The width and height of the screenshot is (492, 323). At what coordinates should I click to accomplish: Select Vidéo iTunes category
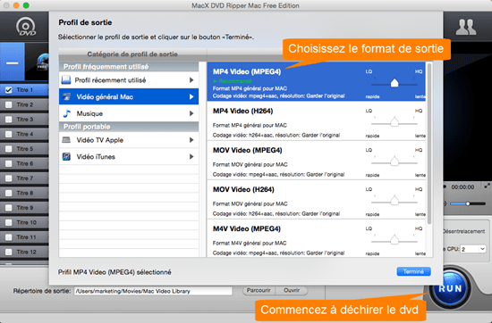click(x=129, y=156)
